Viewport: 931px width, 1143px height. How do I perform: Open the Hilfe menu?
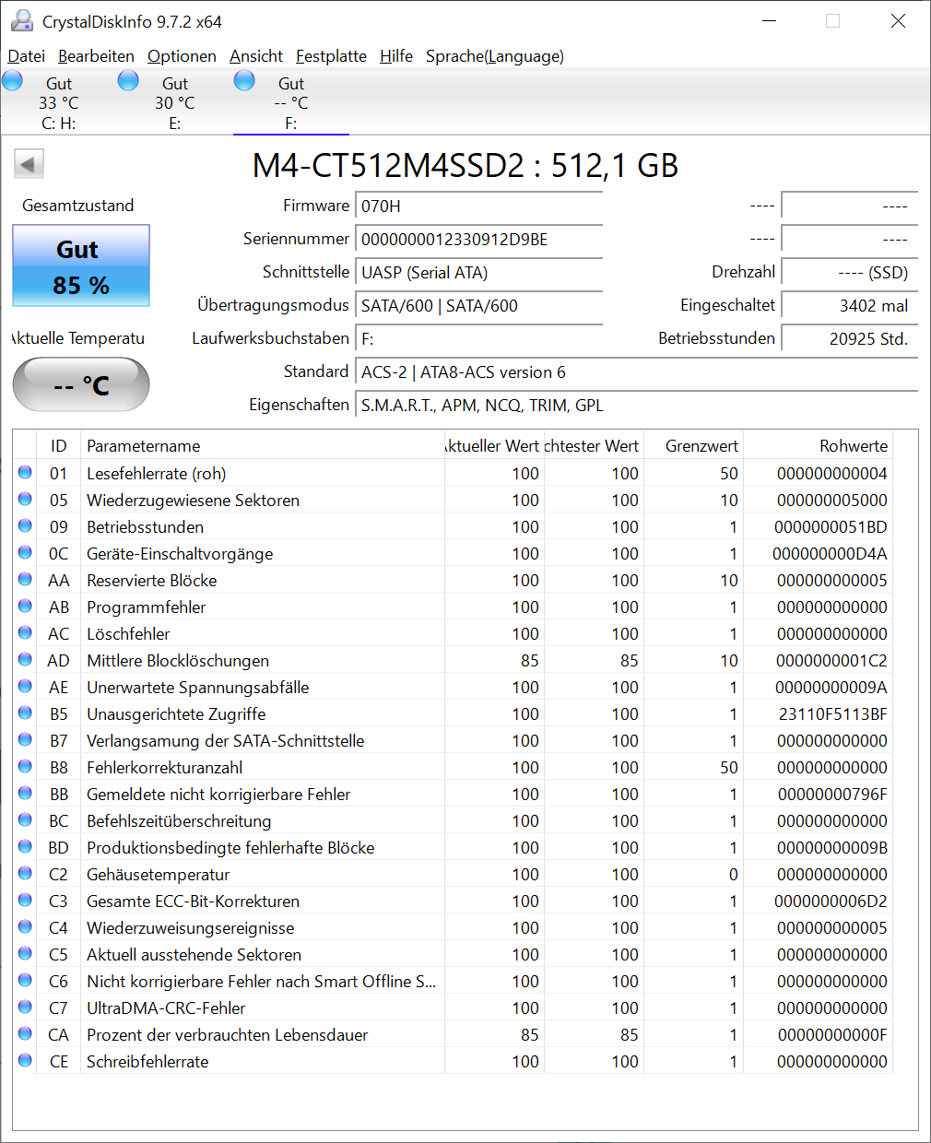(x=396, y=56)
